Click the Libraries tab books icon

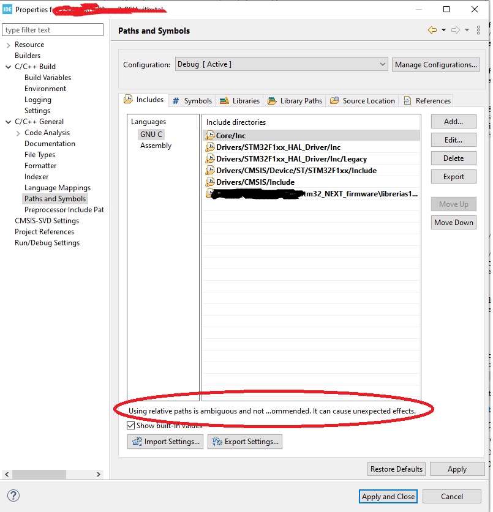pos(224,100)
